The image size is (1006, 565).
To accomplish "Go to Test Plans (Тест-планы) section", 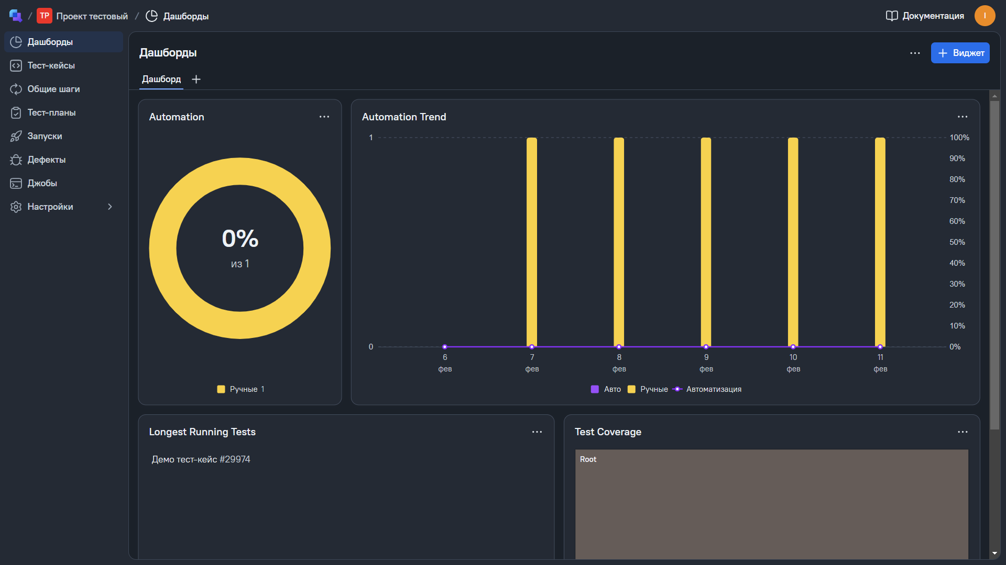I will click(51, 112).
